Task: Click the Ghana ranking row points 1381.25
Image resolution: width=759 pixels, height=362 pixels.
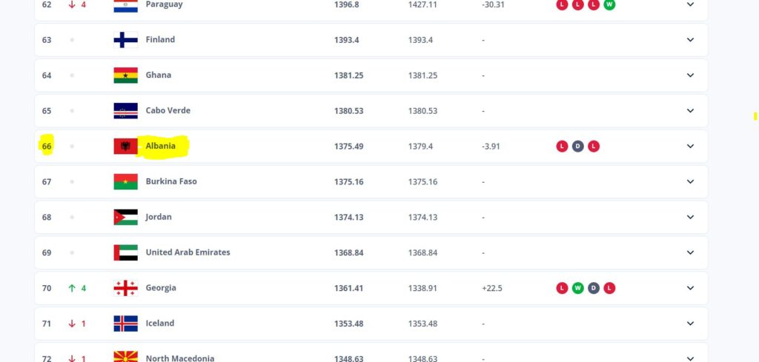Action: click(348, 76)
